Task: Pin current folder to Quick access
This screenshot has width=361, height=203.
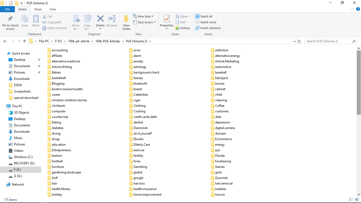Action: pos(10,22)
